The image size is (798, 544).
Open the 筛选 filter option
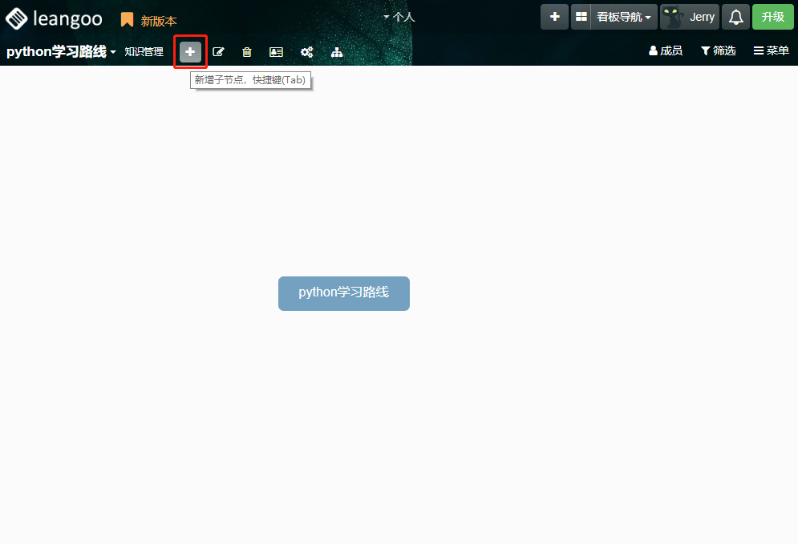click(718, 51)
